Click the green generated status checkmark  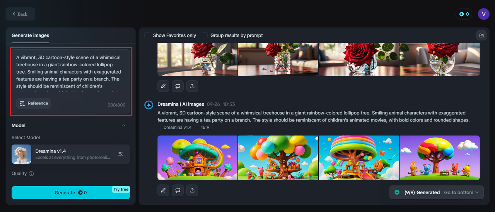pyautogui.click(x=397, y=192)
